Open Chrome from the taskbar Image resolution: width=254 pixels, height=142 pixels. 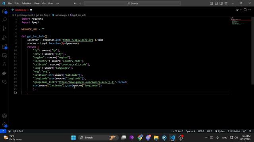coord(140,138)
